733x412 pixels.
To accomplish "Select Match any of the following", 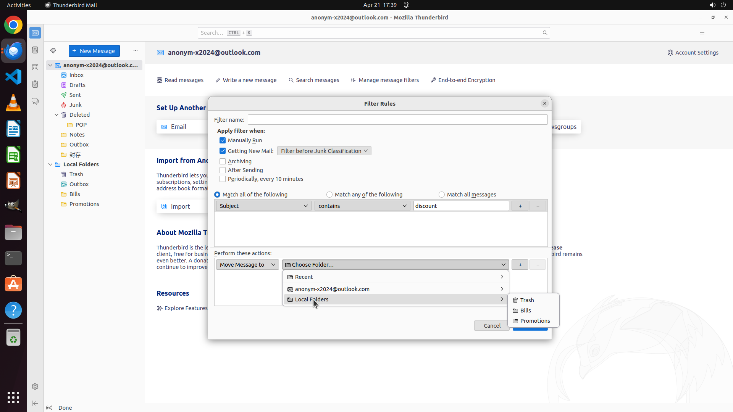I will tap(329, 195).
